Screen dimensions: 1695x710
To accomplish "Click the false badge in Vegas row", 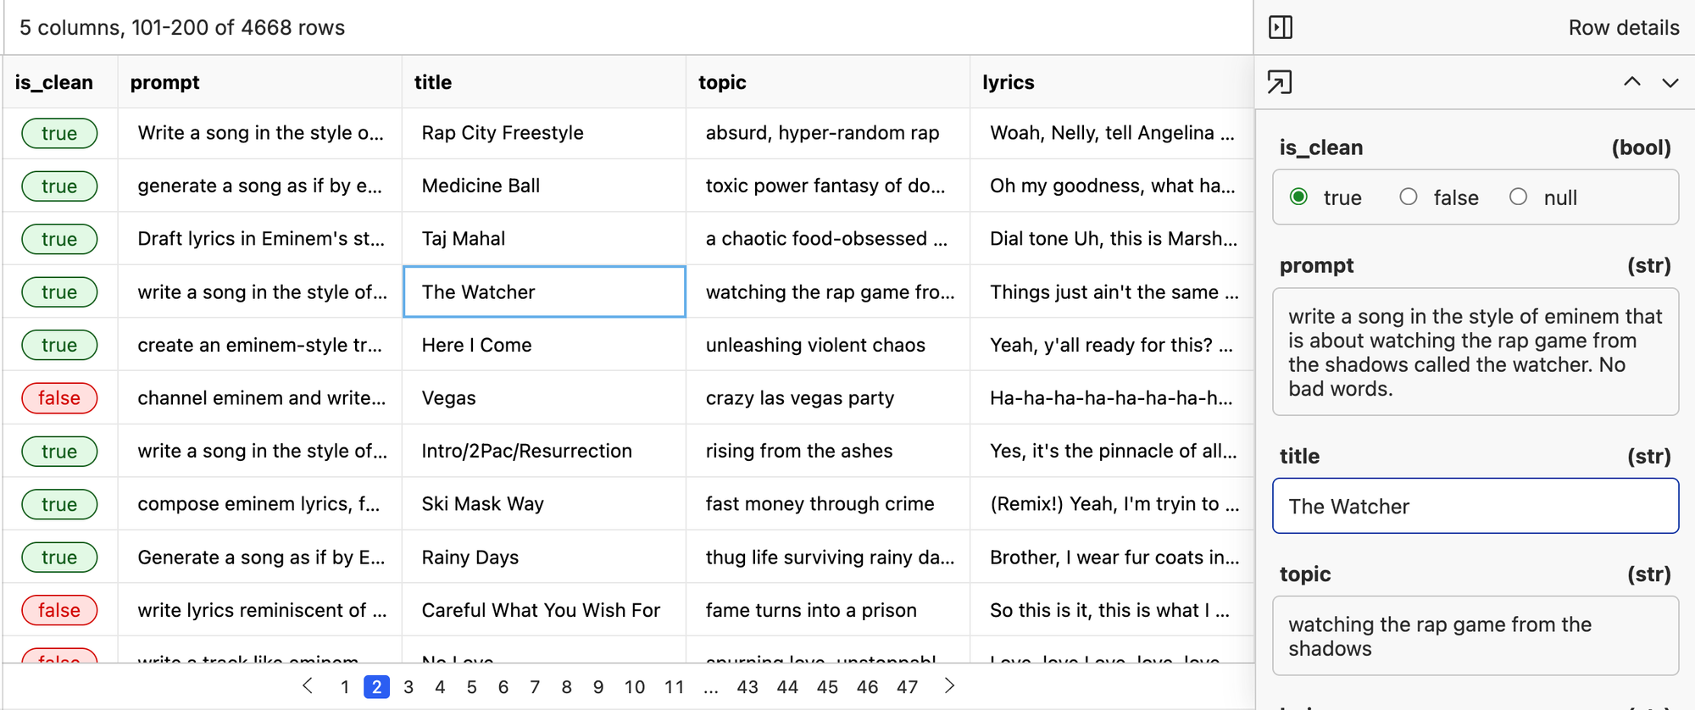I will pos(59,398).
